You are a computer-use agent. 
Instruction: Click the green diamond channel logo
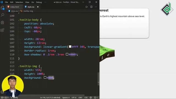click(x=167, y=9)
